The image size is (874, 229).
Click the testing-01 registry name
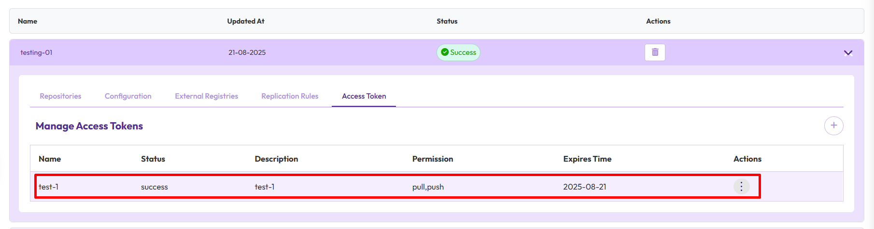(36, 52)
